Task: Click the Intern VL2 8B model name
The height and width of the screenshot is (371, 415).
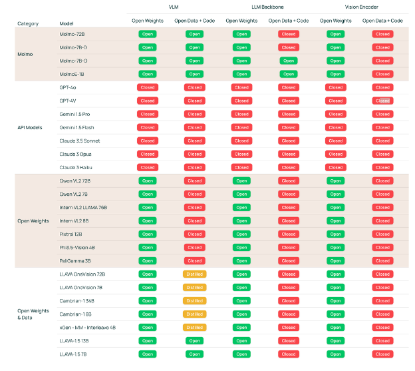Action: [x=74, y=220]
